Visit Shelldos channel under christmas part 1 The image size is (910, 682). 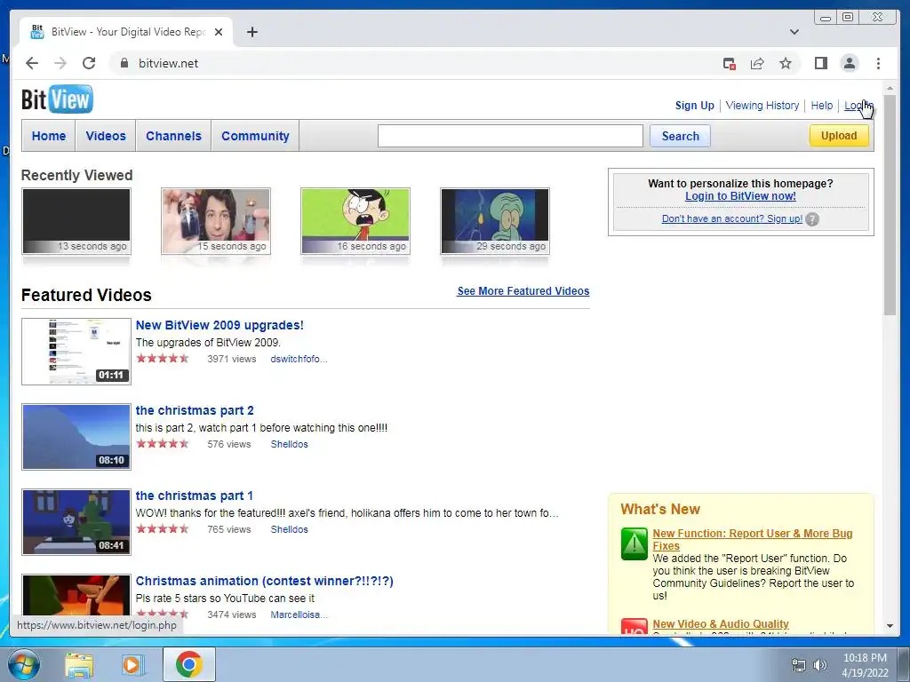(x=289, y=529)
